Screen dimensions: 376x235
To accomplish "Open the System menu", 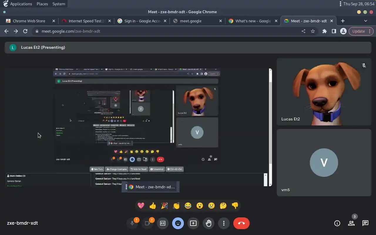I will [59, 4].
